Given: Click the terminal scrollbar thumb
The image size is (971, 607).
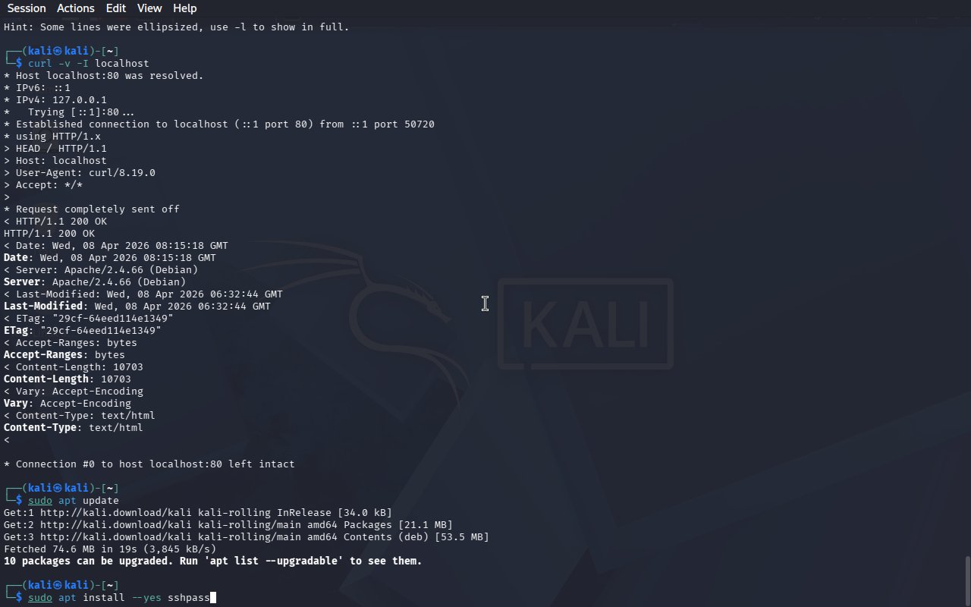Looking at the screenshot, I should pos(967,580).
